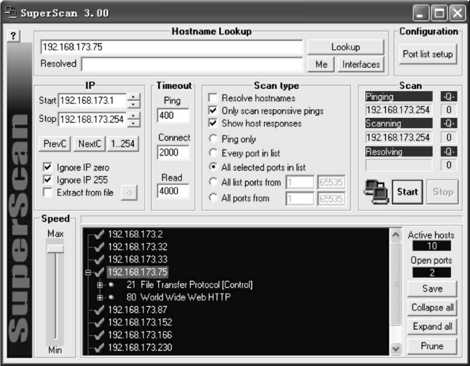Increase Start IP with up spinner
Viewport: 470px width, 366px height.
pyautogui.click(x=133, y=98)
